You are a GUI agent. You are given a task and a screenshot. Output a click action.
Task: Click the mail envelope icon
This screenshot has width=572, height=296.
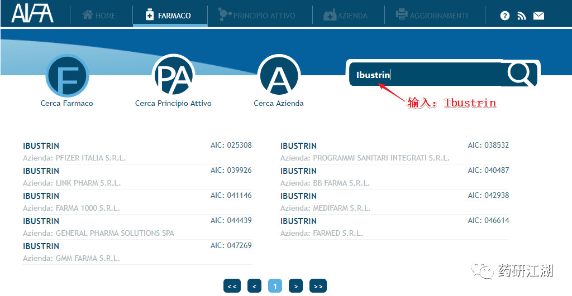pos(539,16)
